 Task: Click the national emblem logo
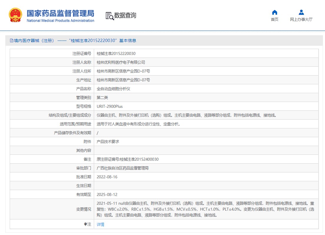(15, 15)
